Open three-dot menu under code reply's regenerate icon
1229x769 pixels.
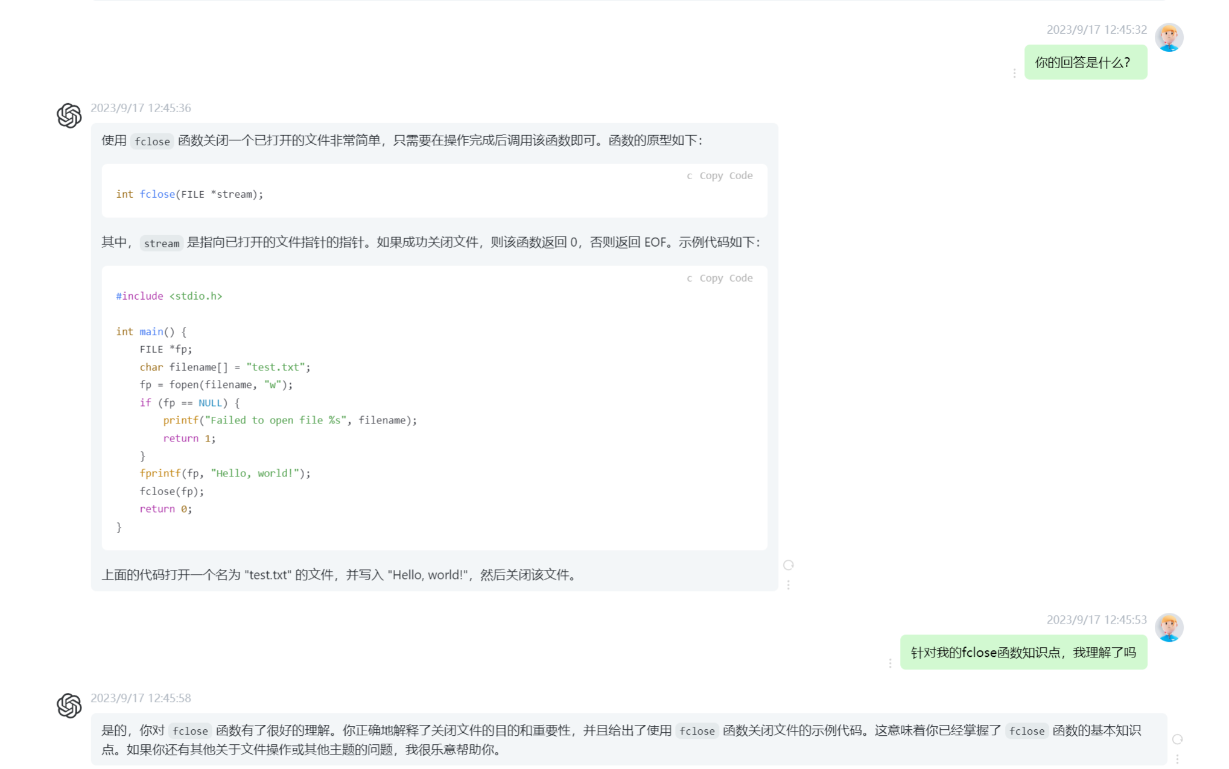coord(788,584)
